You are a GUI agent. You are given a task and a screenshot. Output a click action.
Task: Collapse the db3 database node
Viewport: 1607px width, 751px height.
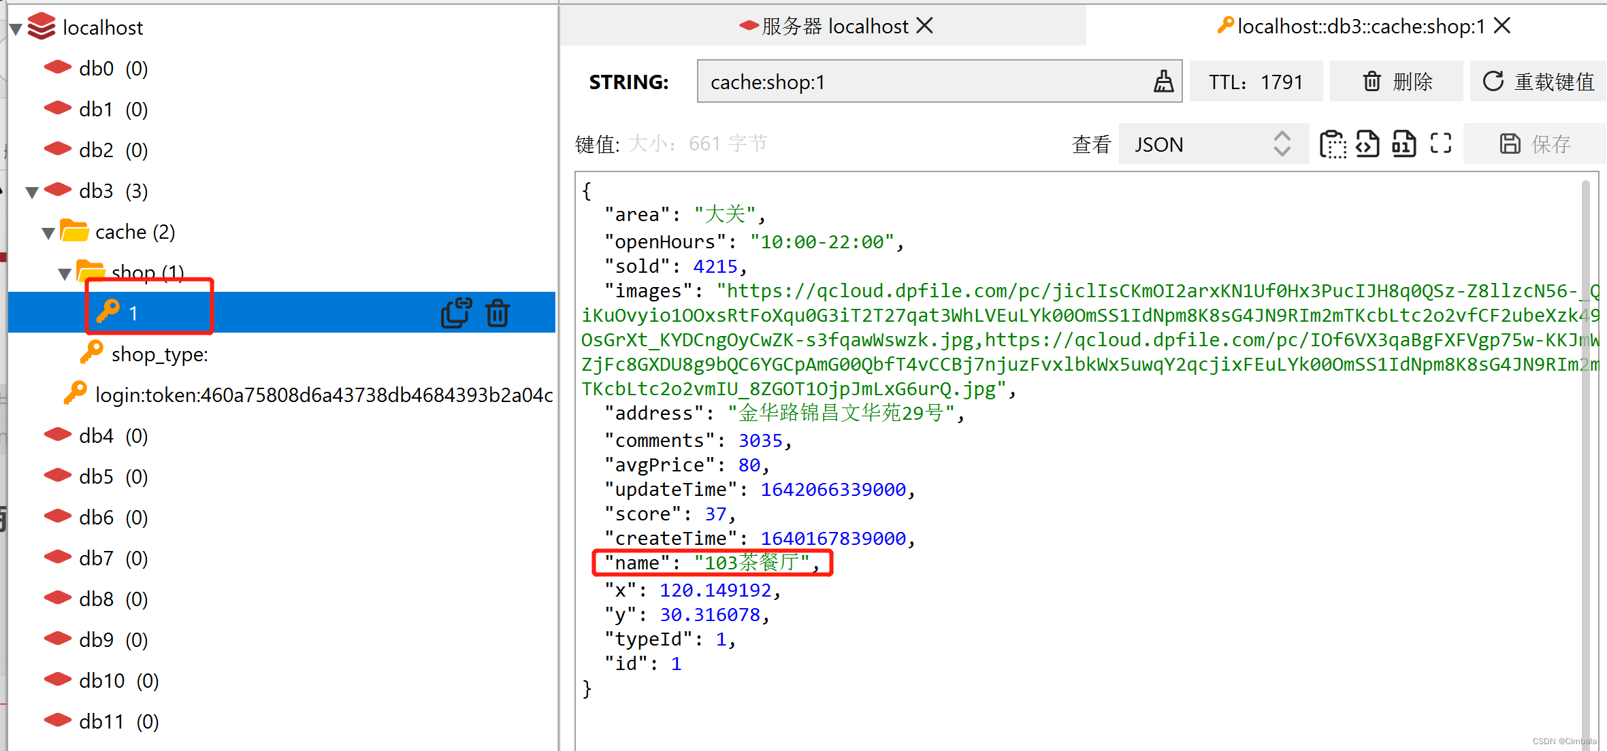coord(31,193)
